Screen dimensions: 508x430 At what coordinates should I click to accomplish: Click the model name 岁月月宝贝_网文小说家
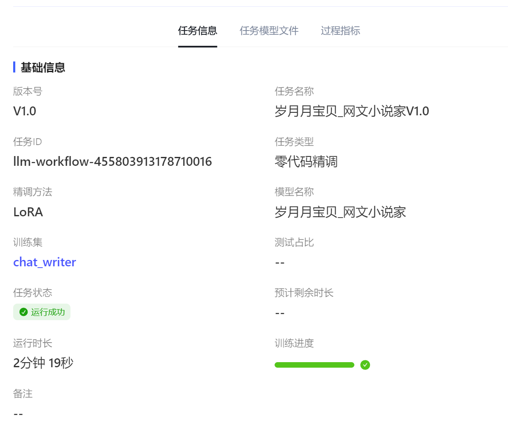[340, 212]
